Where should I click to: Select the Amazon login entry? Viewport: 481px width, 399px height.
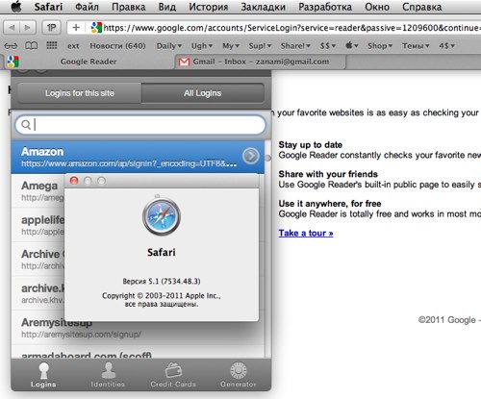(138, 157)
